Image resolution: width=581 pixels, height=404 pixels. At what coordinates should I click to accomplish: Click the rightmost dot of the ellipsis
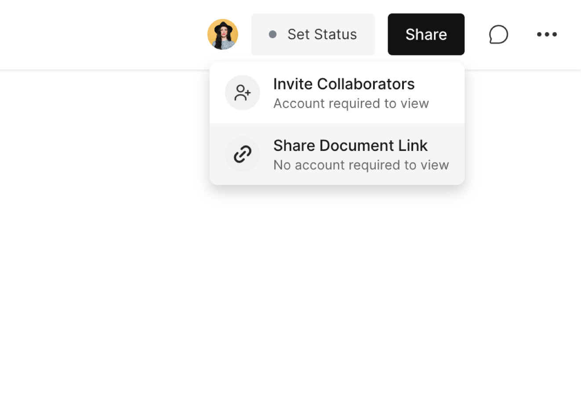555,34
